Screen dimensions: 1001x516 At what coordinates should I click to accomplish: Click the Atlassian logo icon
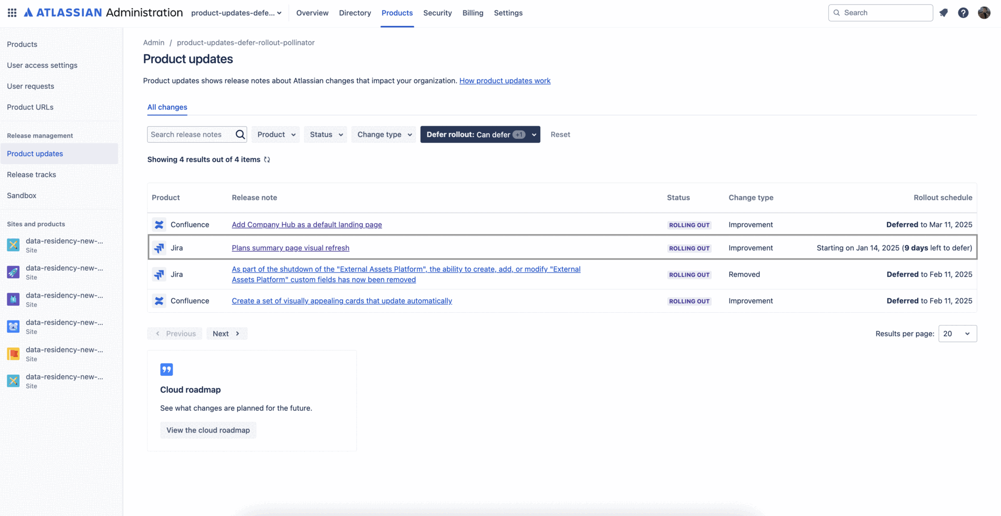click(29, 13)
